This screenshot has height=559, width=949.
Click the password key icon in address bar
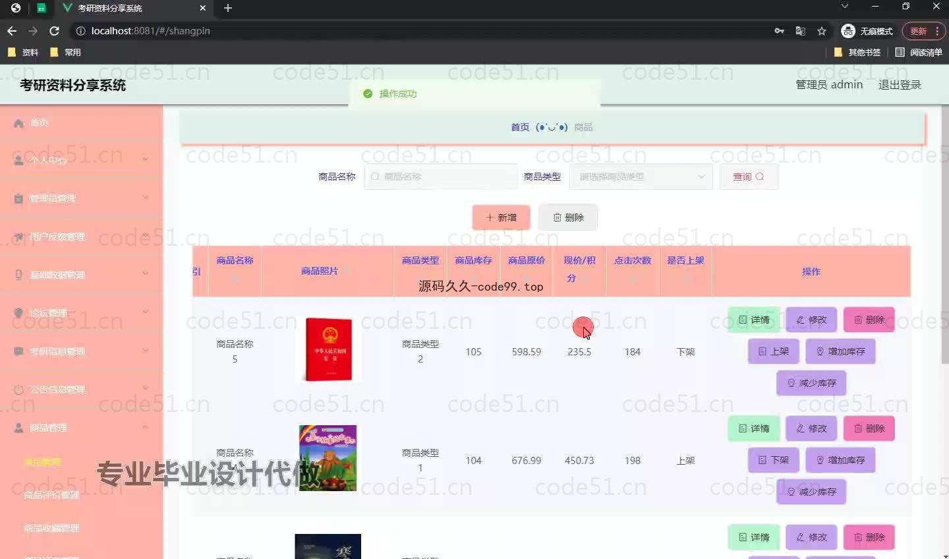tap(779, 31)
